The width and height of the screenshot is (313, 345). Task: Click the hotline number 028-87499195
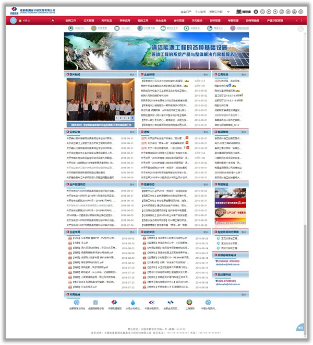click(x=227, y=281)
